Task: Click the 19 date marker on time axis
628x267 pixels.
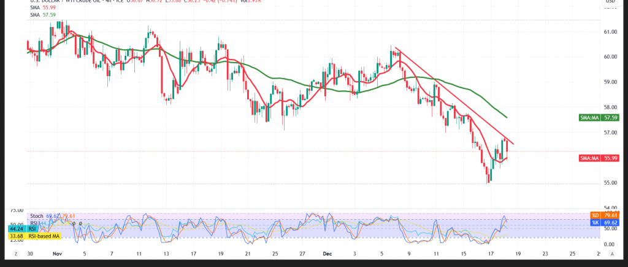Action: pos(518,253)
